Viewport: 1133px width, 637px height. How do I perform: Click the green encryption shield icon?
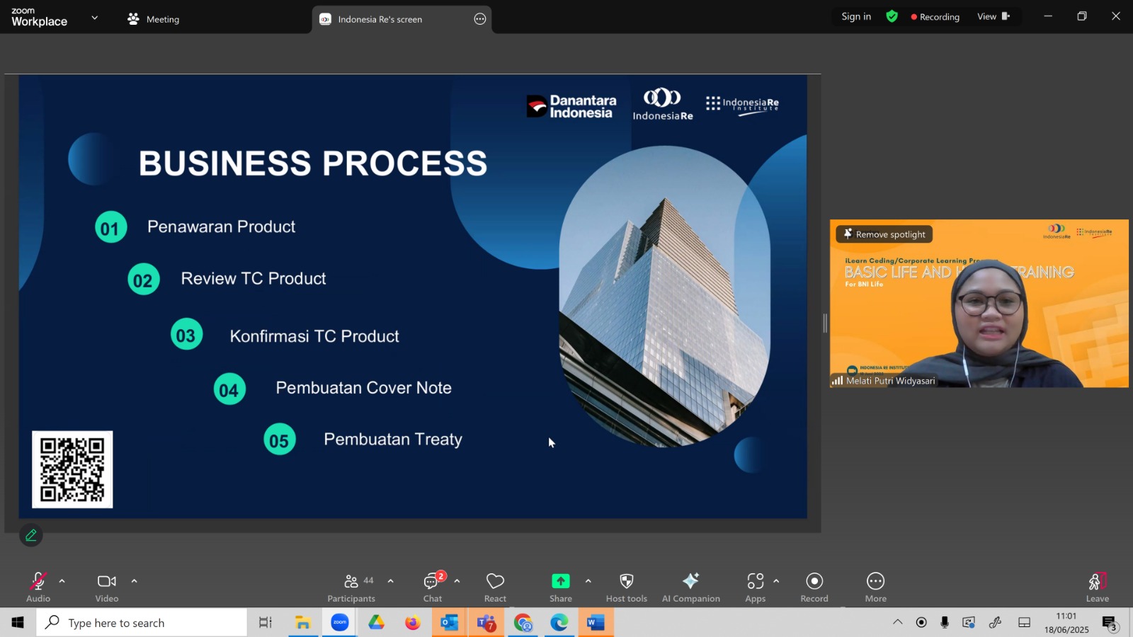coord(892,16)
